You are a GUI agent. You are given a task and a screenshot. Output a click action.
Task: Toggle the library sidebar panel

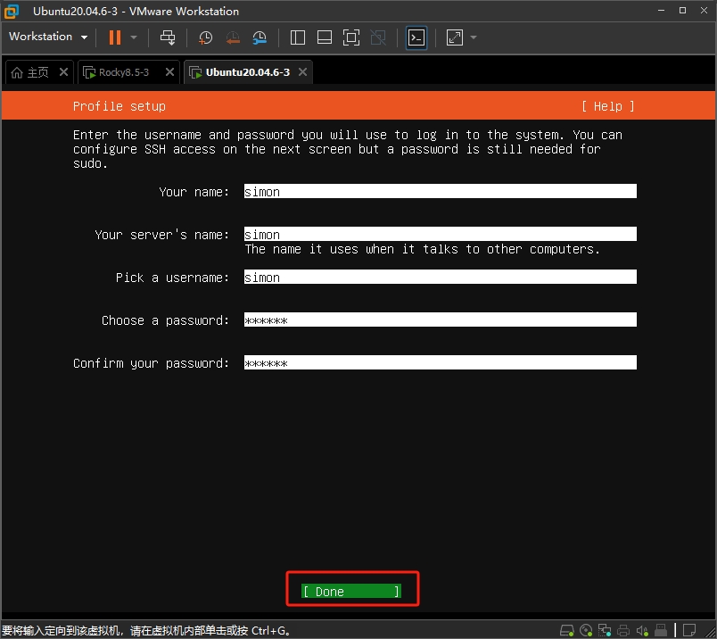pos(298,37)
